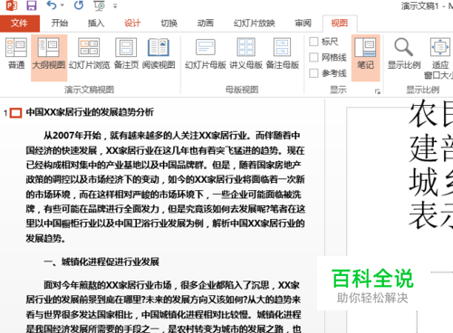Screen dimensions: 453x333
Task: Open the 显示 group dialog launcher
Action: point(377,91)
